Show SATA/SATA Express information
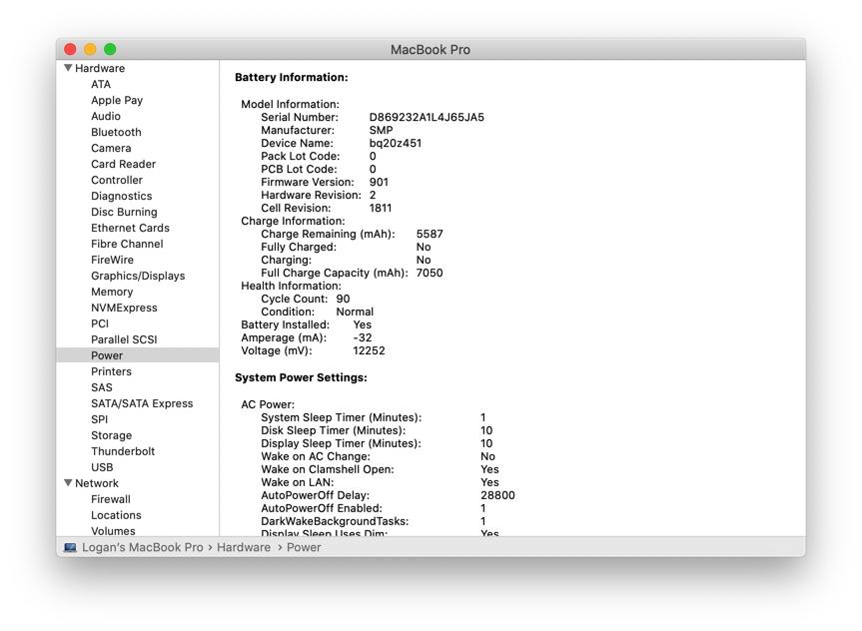Screen dimensions: 862x631 click(x=142, y=403)
